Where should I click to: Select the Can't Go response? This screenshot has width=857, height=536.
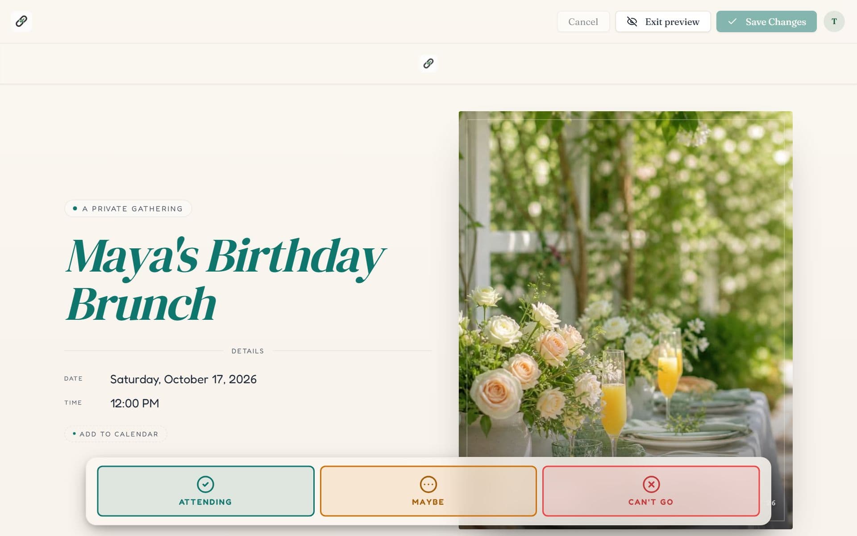coord(651,491)
